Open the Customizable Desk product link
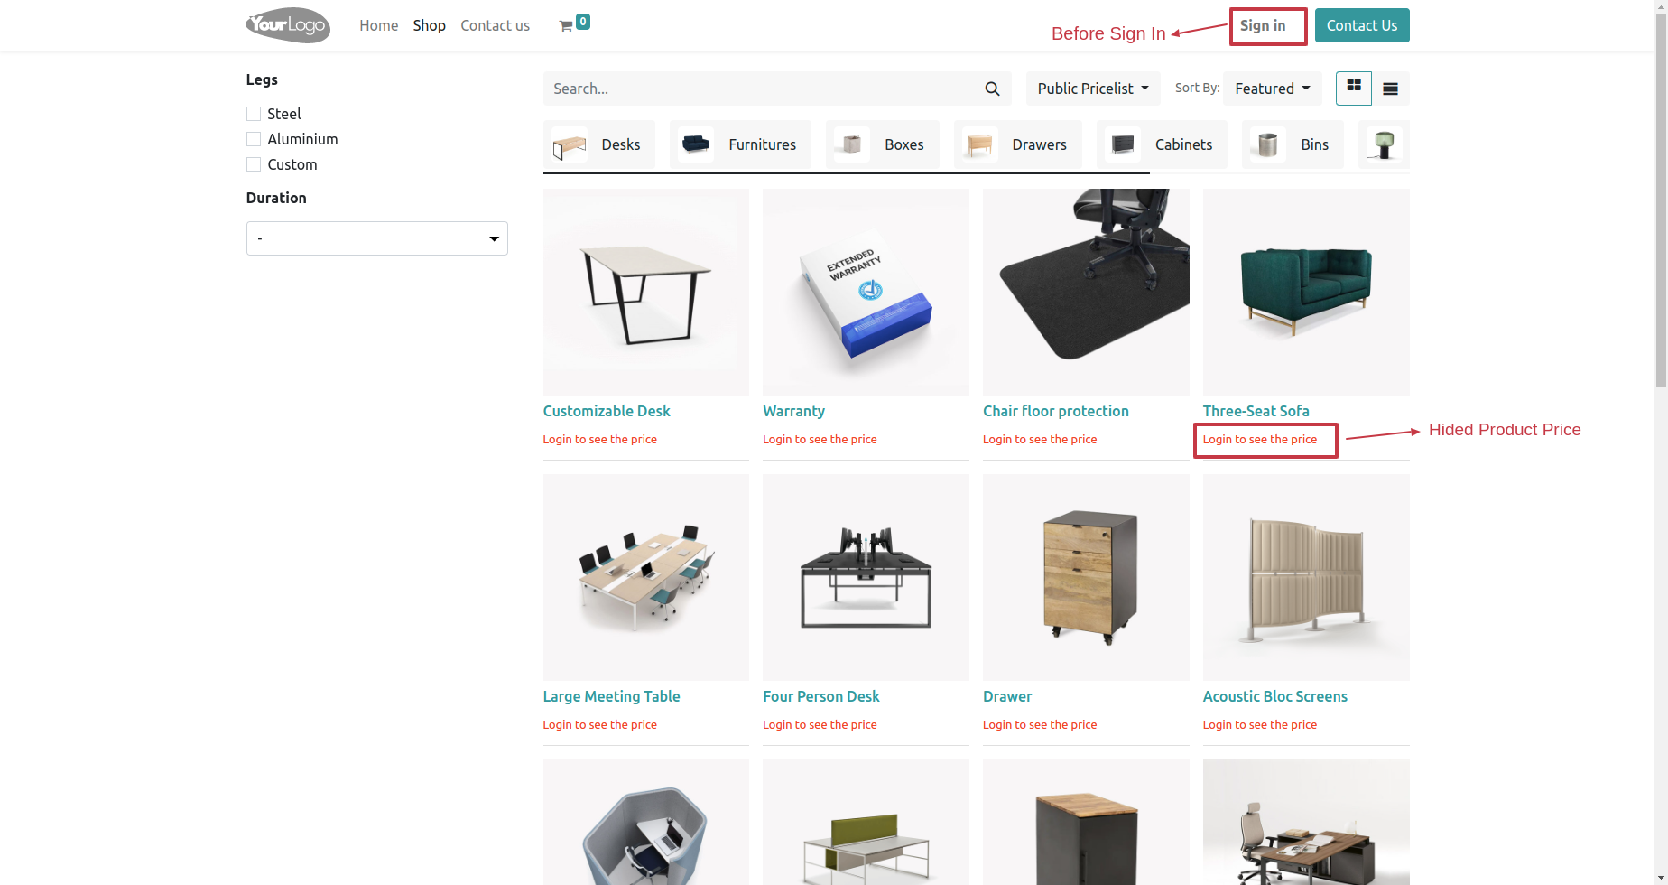 [607, 411]
